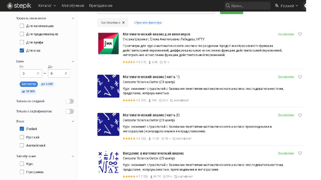Collapse the Уровень сложности section
This screenshot has width=321, height=180.
point(73,18)
